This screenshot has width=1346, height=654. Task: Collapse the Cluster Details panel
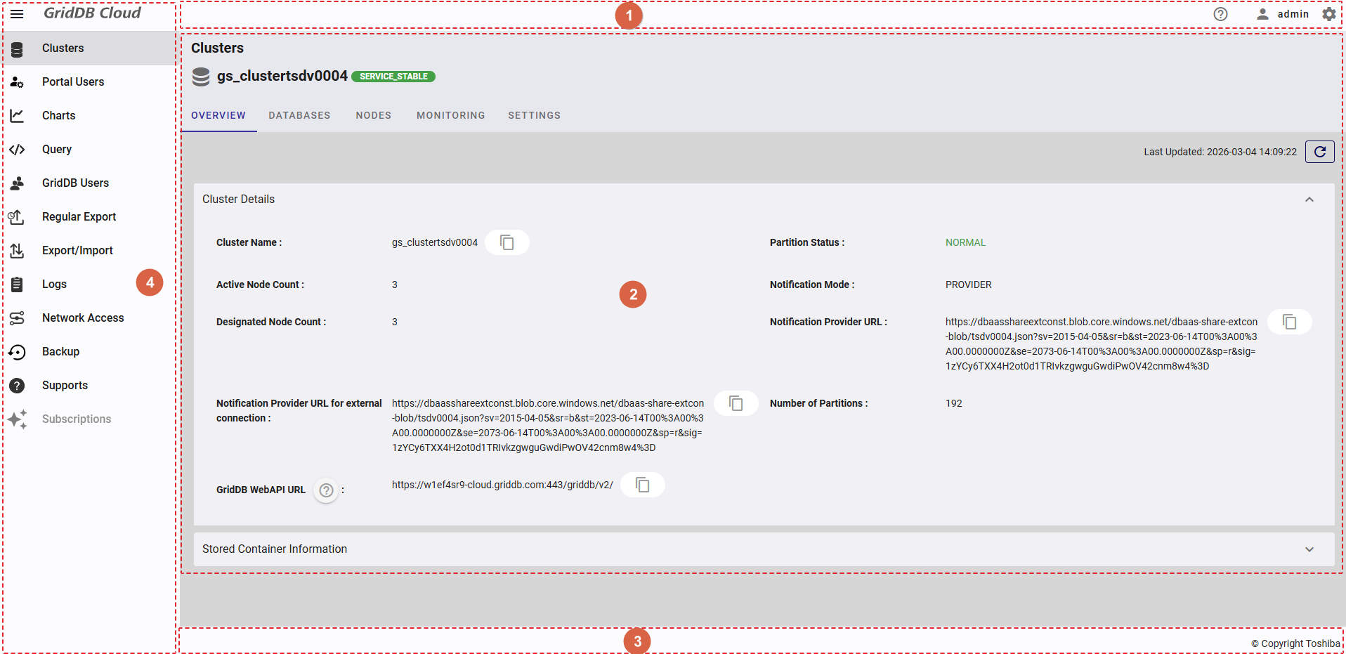1309,200
